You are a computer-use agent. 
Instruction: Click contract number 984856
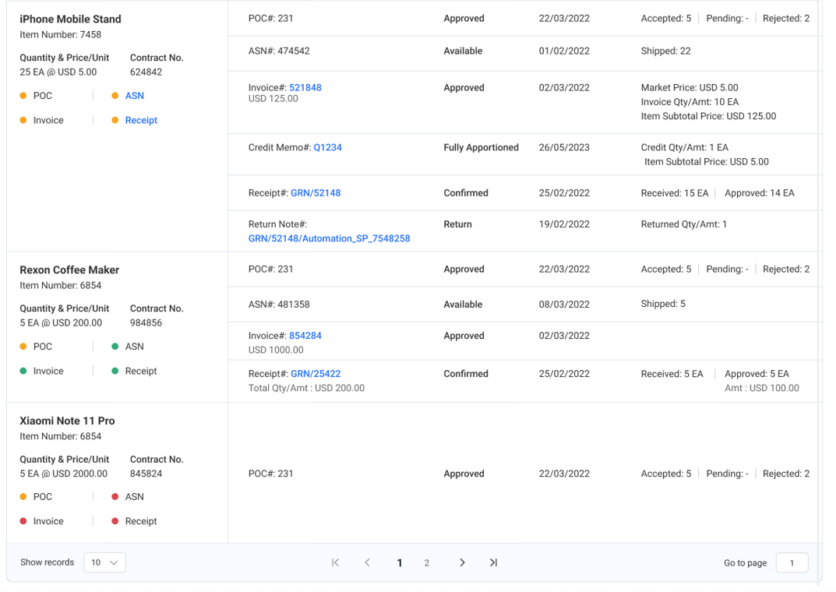click(146, 323)
